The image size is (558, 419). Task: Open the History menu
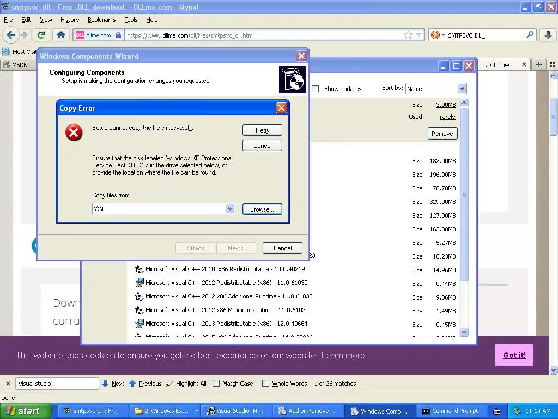(69, 20)
